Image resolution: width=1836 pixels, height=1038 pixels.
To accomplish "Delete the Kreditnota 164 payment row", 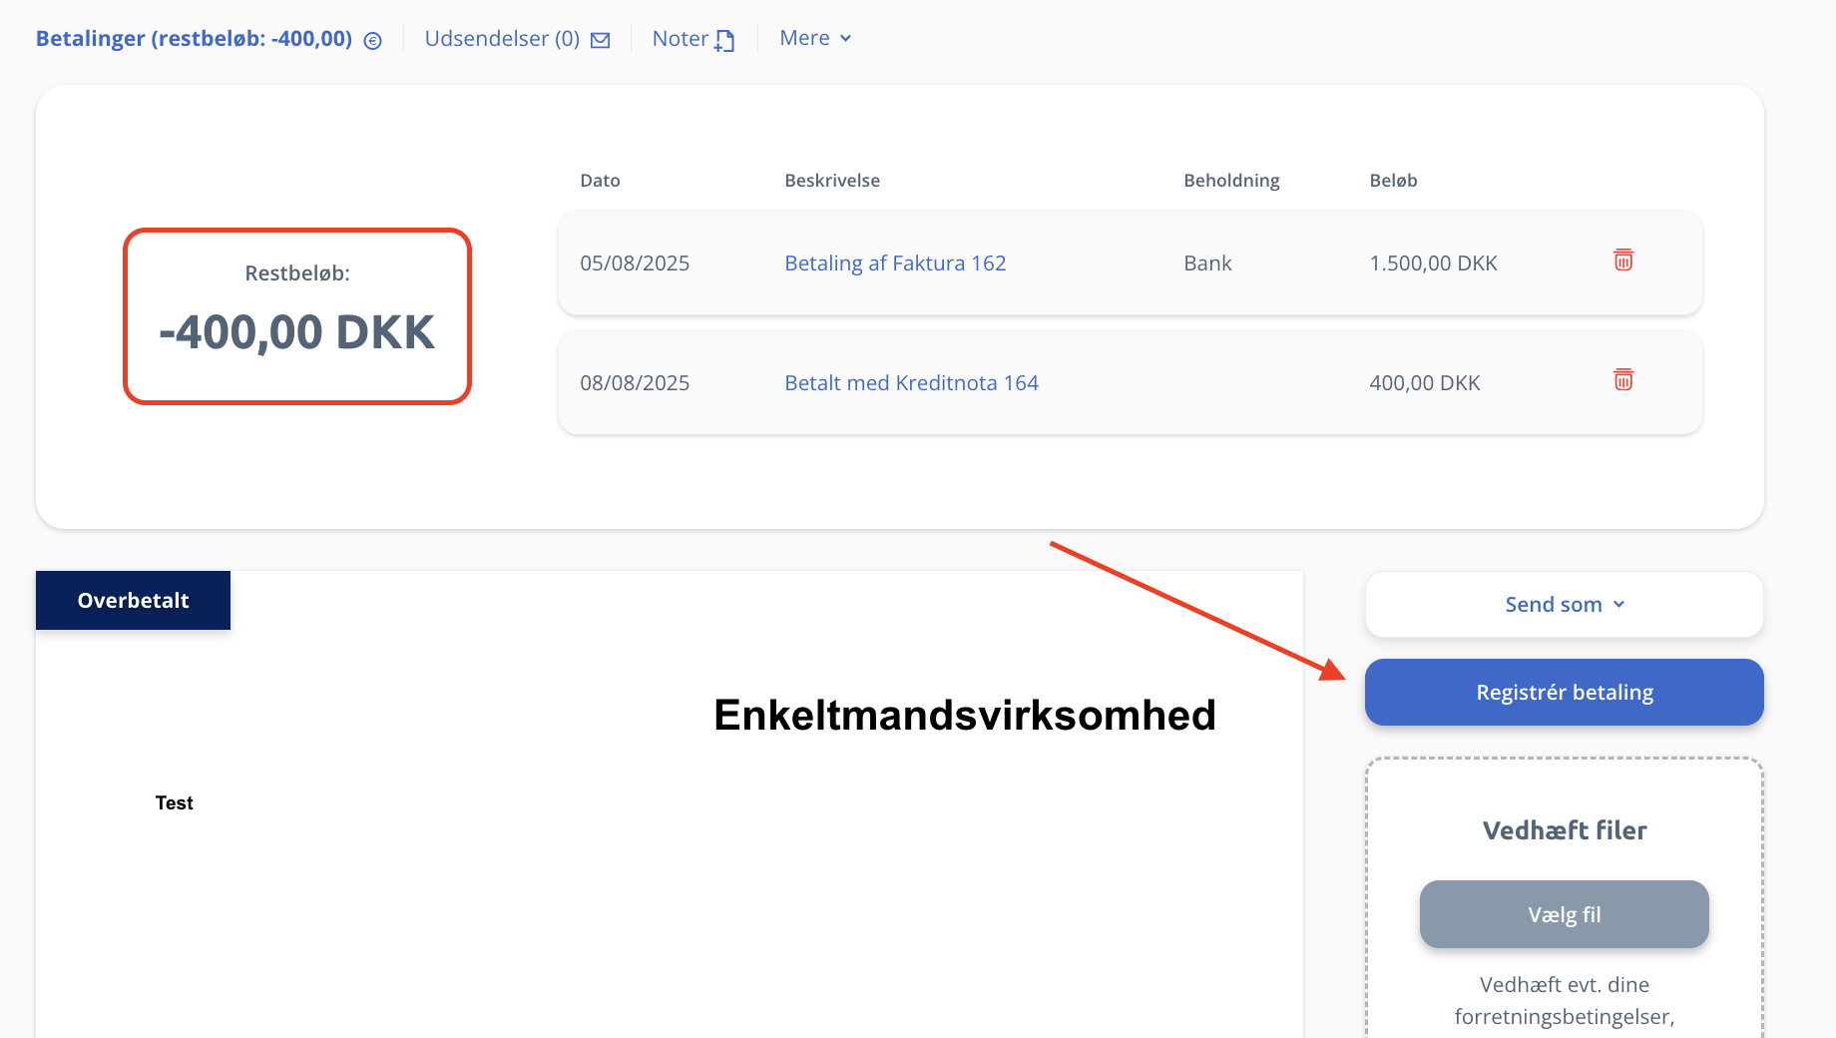I will pos(1623,380).
